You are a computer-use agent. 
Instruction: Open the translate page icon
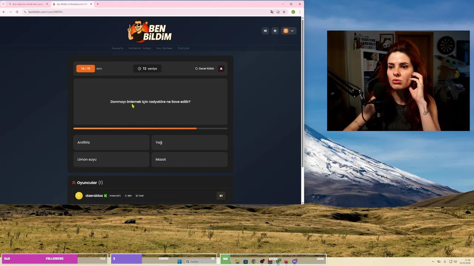pos(272,12)
